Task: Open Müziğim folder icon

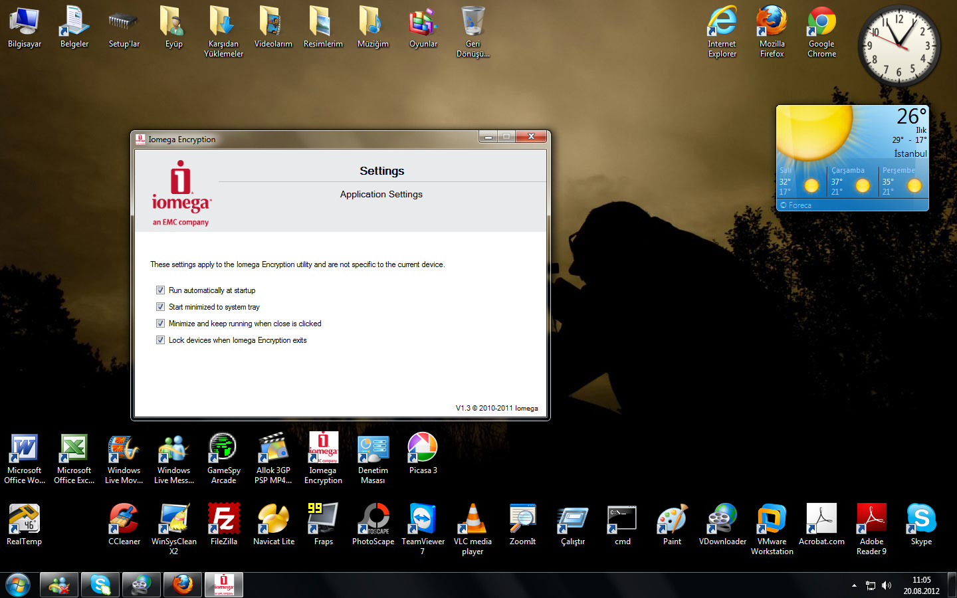Action: click(x=373, y=27)
